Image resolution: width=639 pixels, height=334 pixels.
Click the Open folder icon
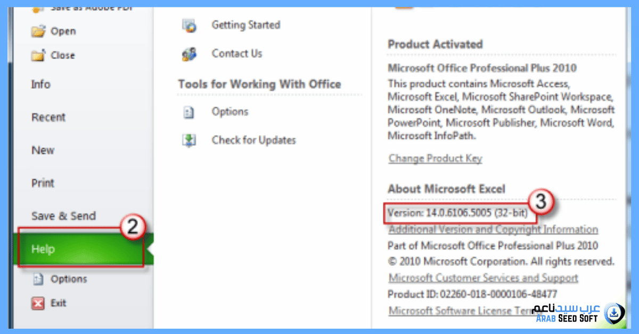[x=38, y=31]
